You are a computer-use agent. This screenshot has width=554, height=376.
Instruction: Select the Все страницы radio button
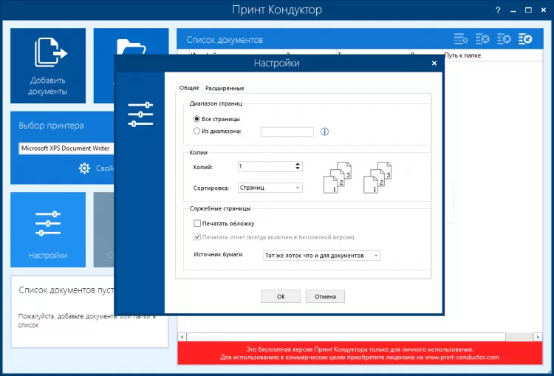coord(196,119)
